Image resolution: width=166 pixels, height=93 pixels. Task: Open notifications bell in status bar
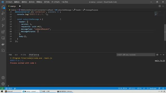tap(163, 88)
